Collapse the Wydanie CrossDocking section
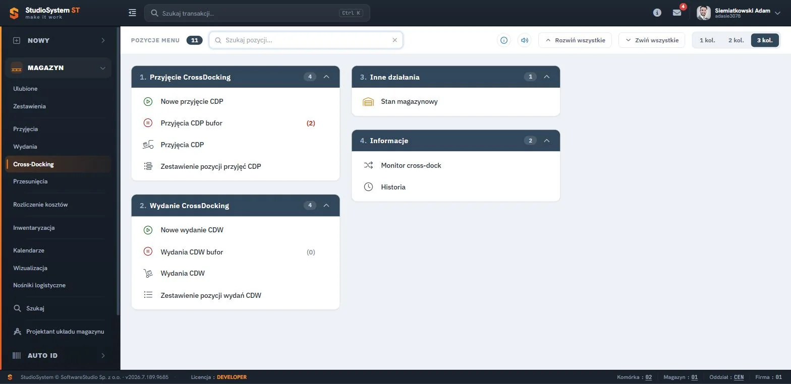The image size is (791, 384). [x=326, y=206]
